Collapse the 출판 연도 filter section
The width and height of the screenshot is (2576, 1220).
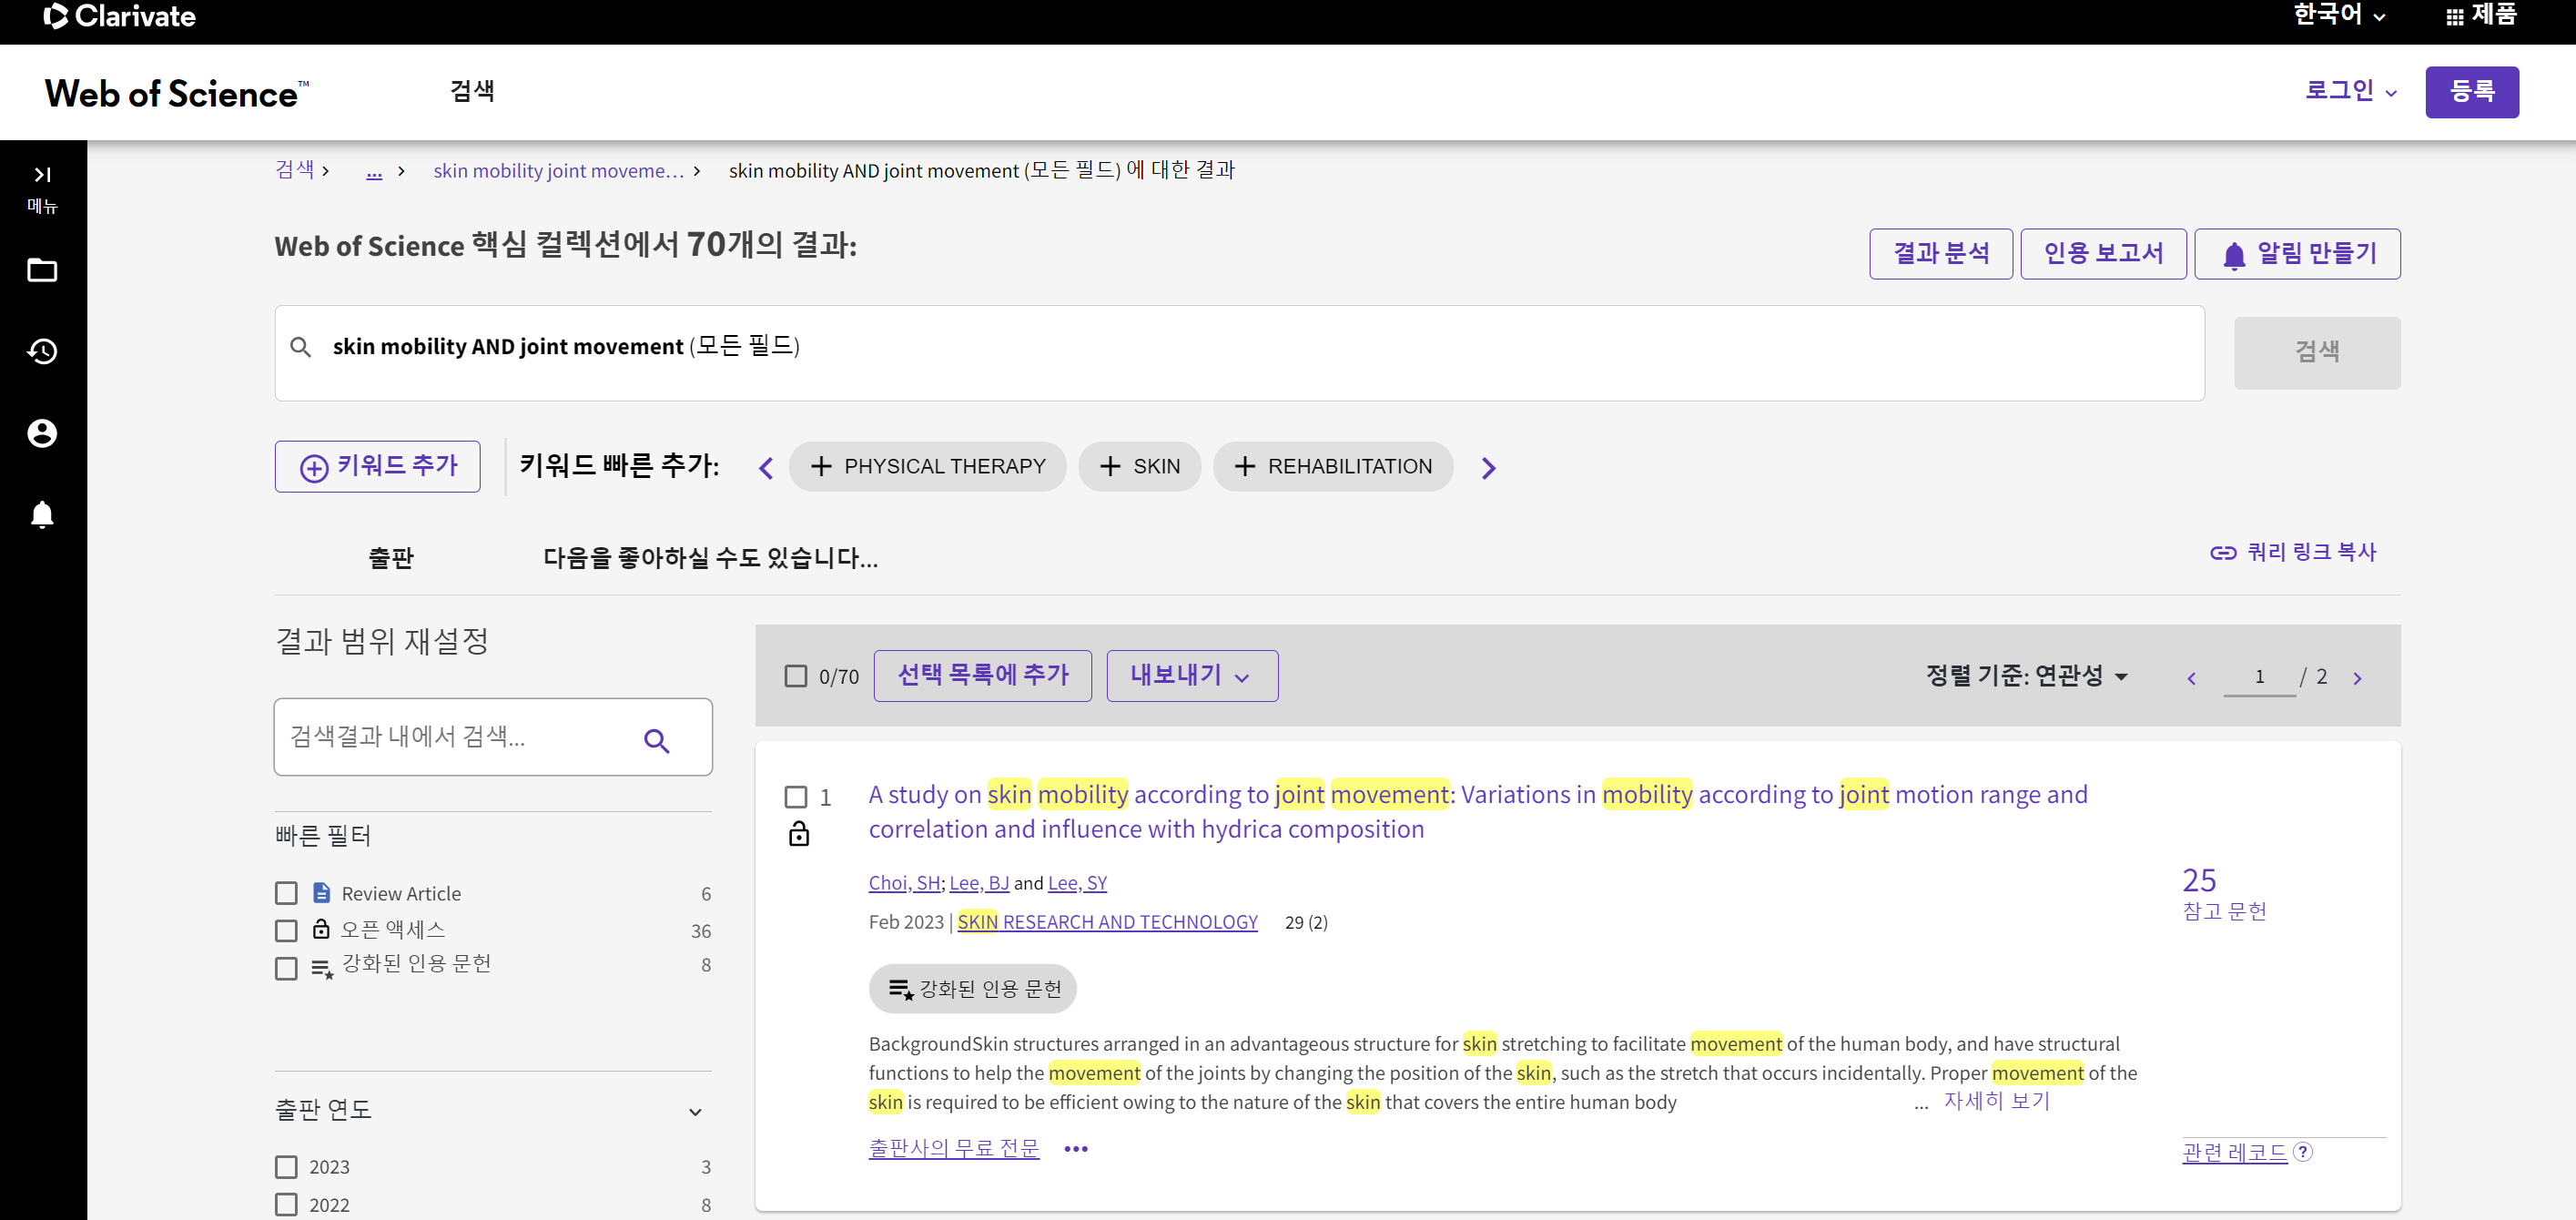point(695,1111)
